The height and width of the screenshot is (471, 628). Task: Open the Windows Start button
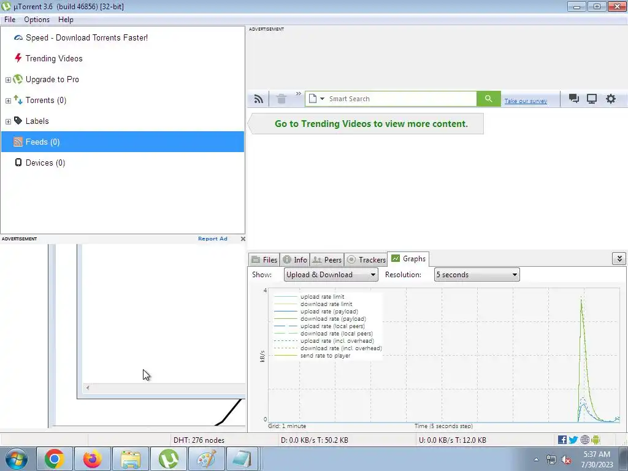17,459
